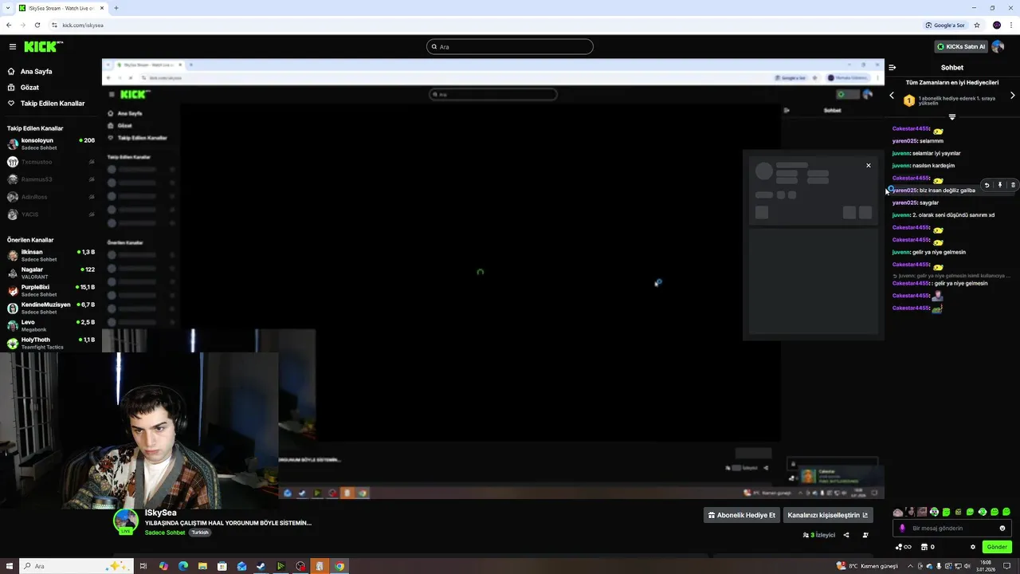Click channel points infinity icon
Viewport: 1020px width, 574px height.
903,547
